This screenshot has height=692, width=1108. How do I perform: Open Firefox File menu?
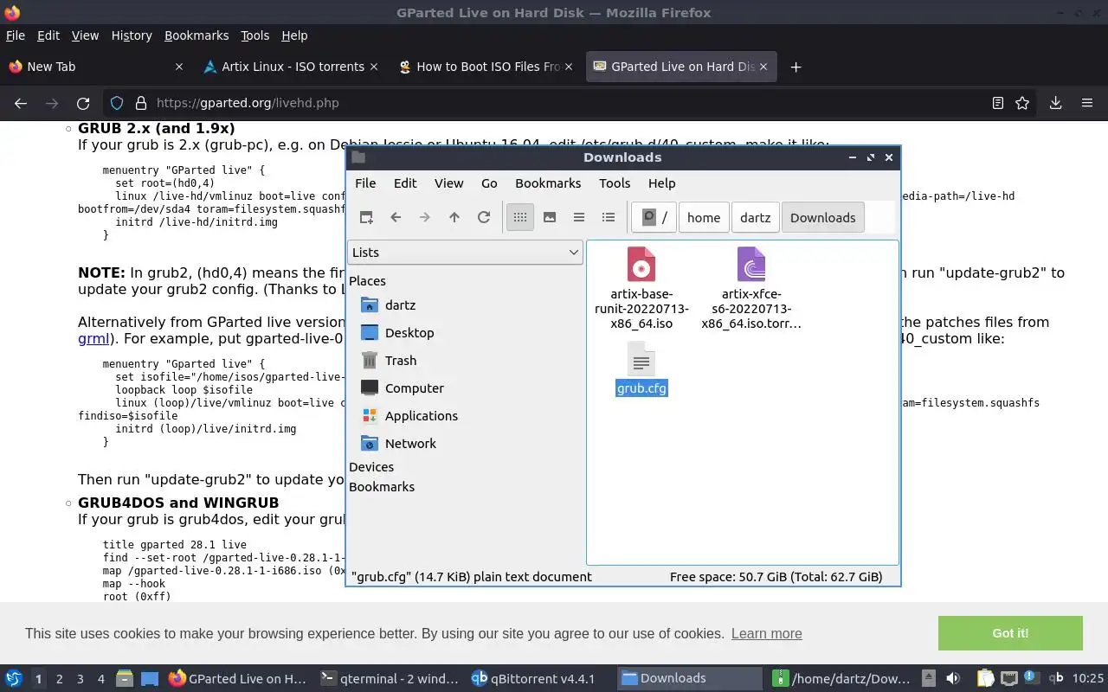[x=16, y=35]
